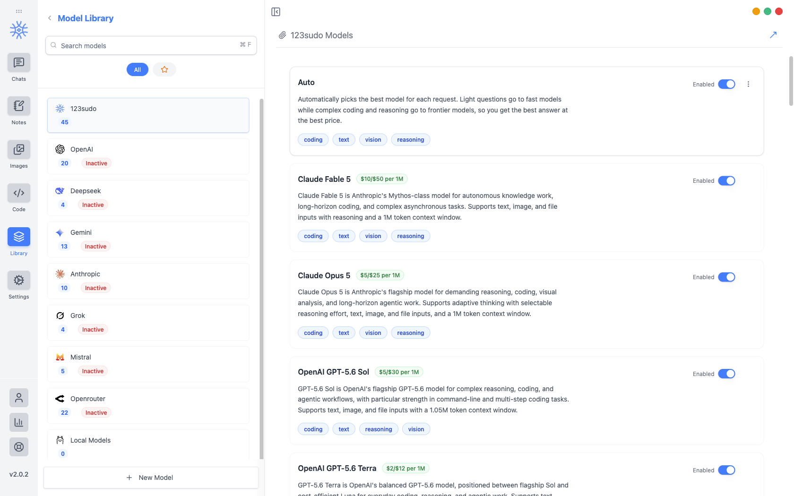Click the search magnifier icon
794x496 pixels.
coord(54,45)
